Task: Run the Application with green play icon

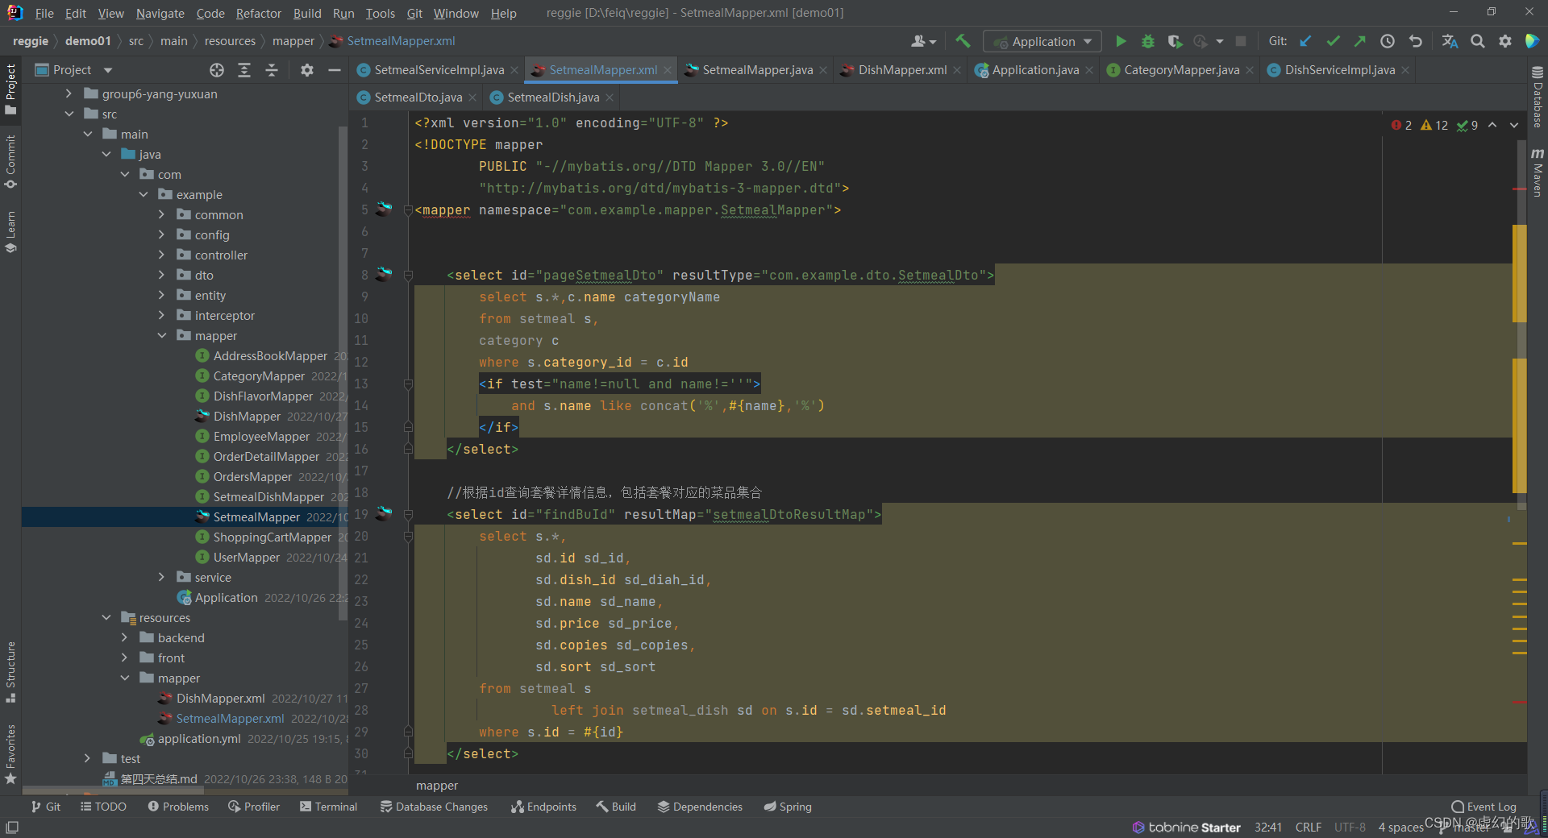Action: tap(1121, 41)
